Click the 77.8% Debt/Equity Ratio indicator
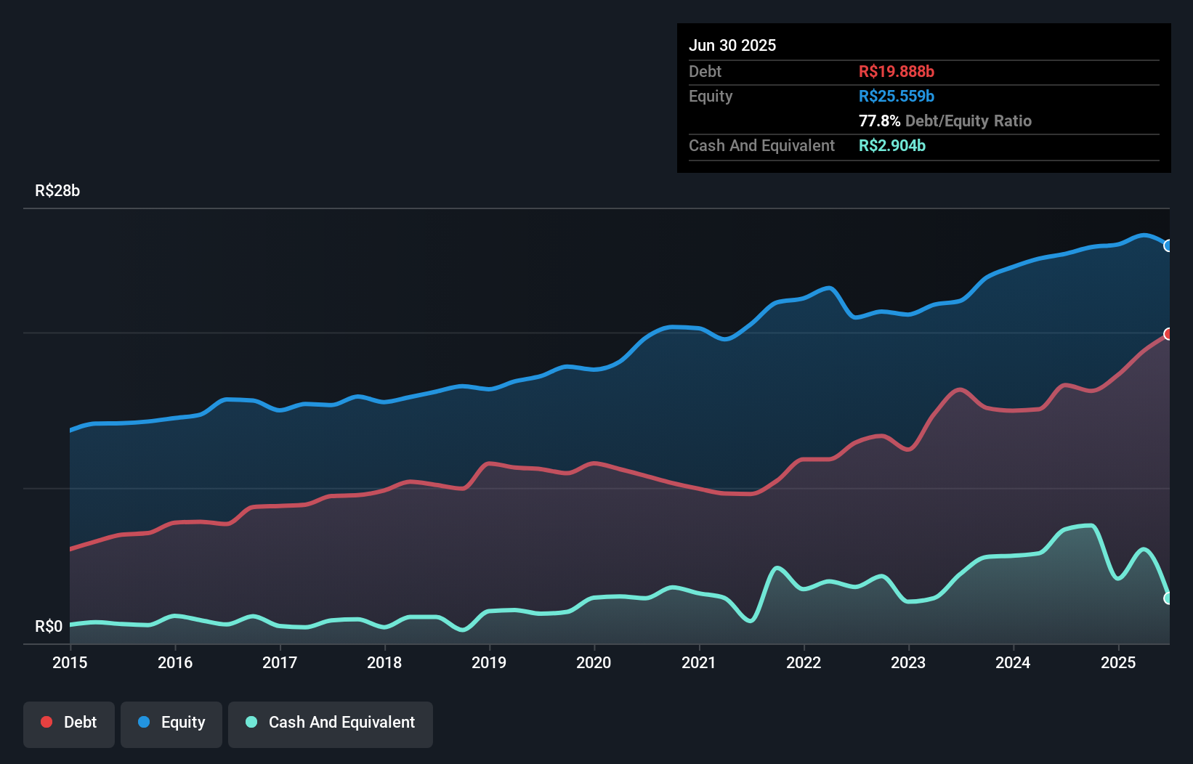 (x=945, y=121)
